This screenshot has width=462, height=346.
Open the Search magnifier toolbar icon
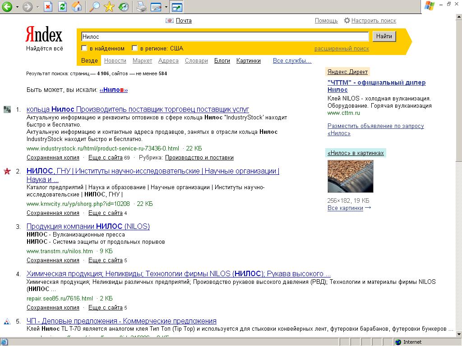pos(94,6)
